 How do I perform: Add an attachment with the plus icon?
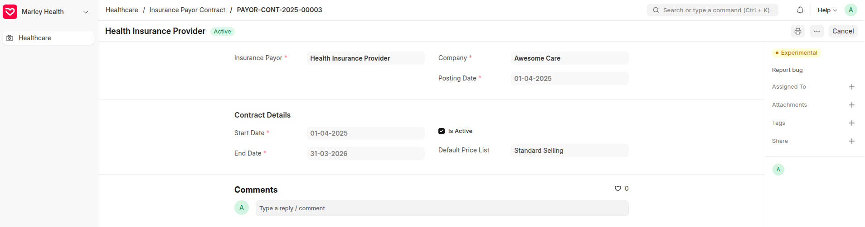point(852,105)
